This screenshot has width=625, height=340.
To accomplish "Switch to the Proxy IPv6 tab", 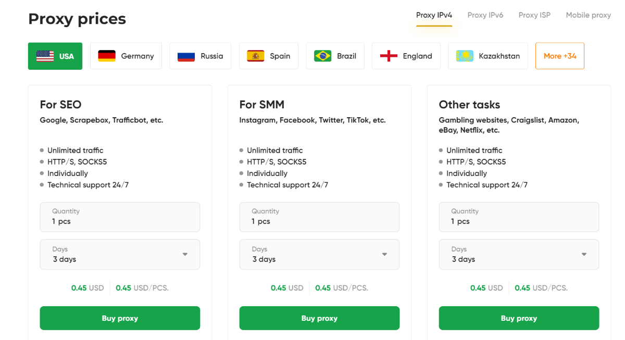I will [x=485, y=15].
